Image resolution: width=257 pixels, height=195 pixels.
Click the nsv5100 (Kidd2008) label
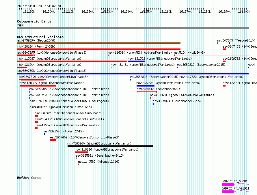(189, 52)
